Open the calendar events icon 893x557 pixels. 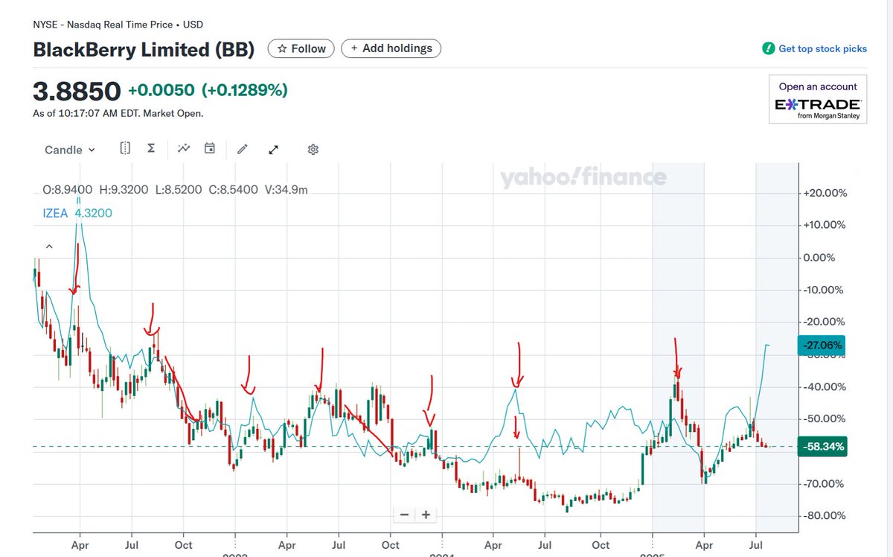click(210, 149)
